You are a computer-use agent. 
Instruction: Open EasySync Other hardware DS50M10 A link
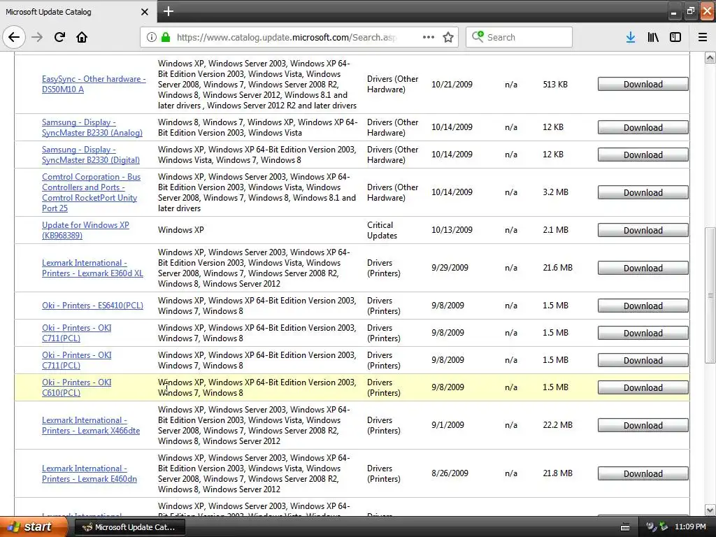pos(94,84)
